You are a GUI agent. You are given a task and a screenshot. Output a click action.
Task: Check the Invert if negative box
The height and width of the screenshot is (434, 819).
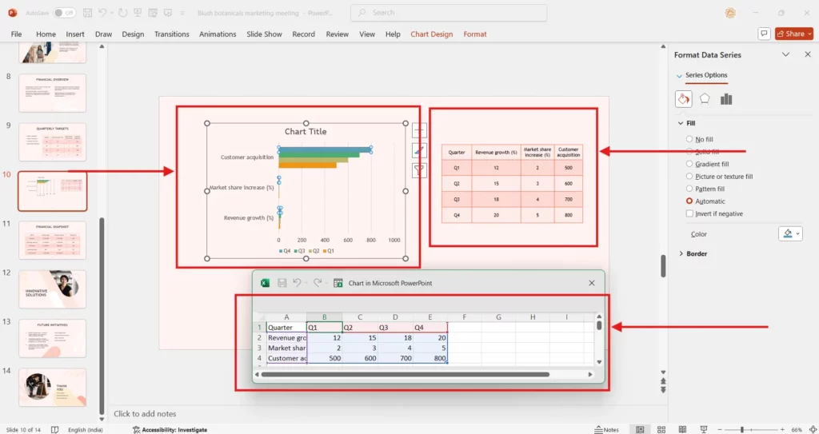(x=689, y=213)
